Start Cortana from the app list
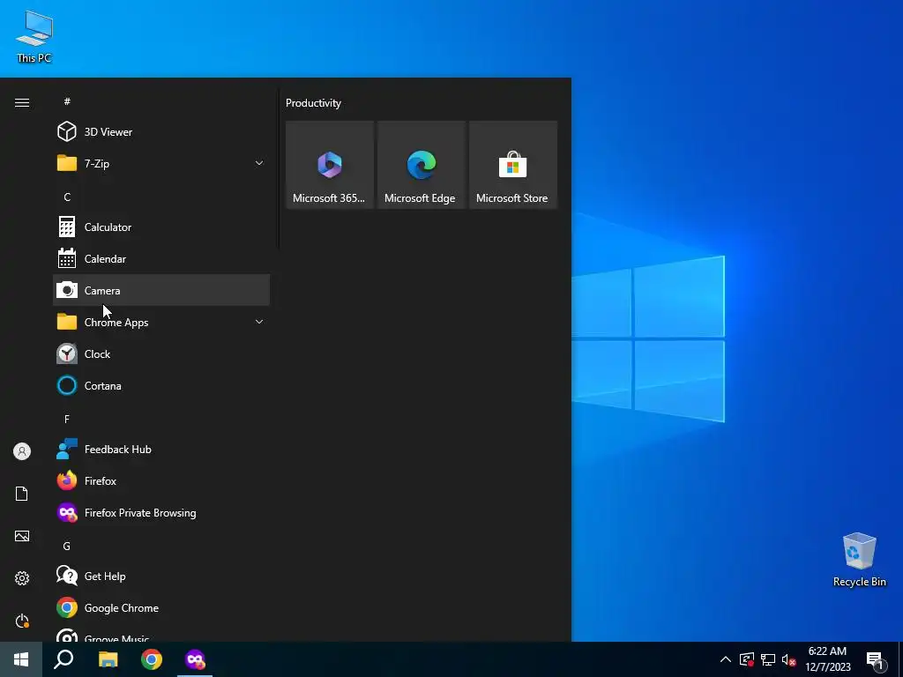Screen dimensions: 903x677 (x=161, y=386)
